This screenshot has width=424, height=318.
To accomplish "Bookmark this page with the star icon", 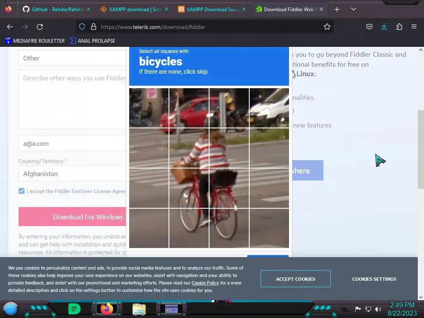I will click(327, 26).
